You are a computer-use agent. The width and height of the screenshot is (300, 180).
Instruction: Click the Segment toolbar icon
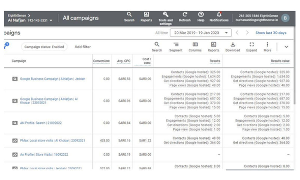click(x=175, y=47)
